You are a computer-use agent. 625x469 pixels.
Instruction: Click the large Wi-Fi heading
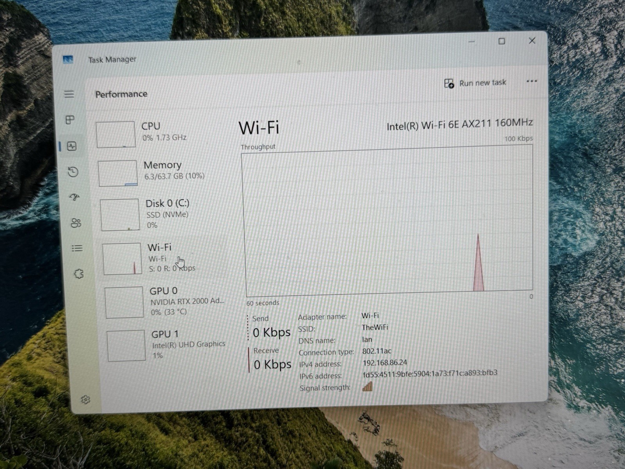259,128
